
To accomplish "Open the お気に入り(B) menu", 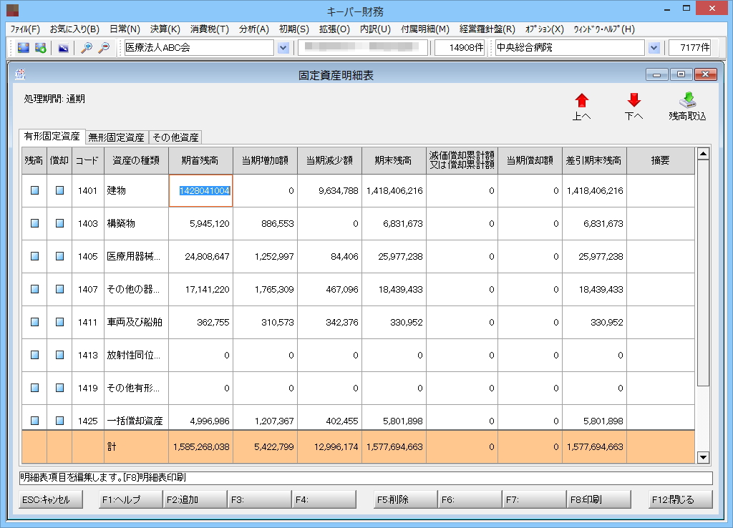I will (x=74, y=29).
